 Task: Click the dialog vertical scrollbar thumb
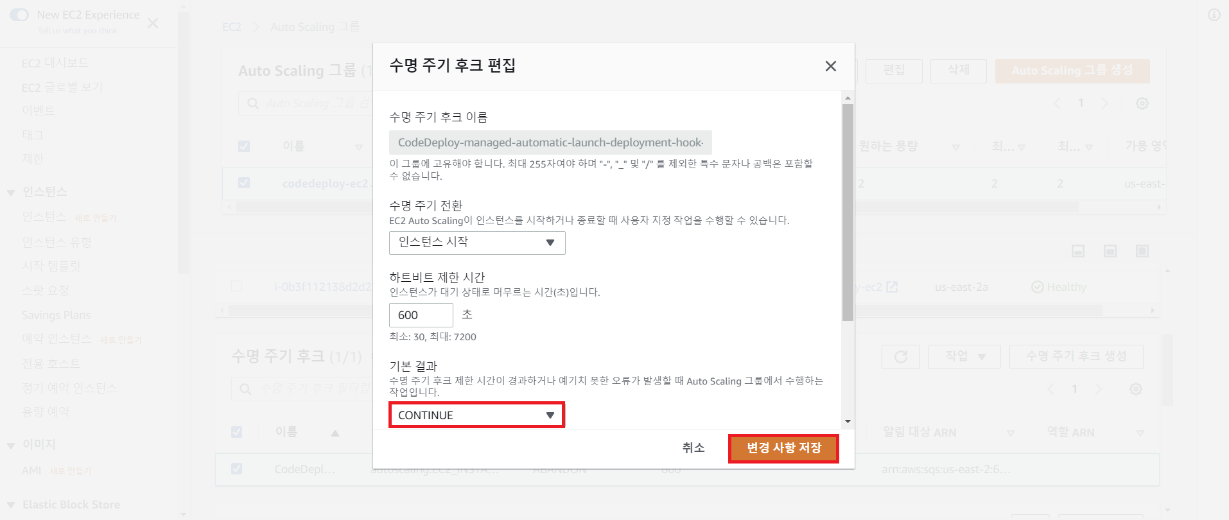(x=848, y=212)
